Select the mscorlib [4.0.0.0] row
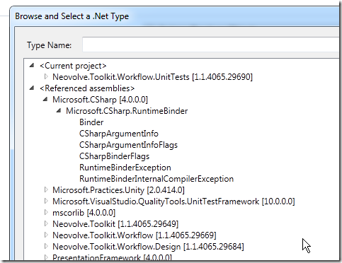The width and height of the screenshot is (342, 263). (84, 213)
